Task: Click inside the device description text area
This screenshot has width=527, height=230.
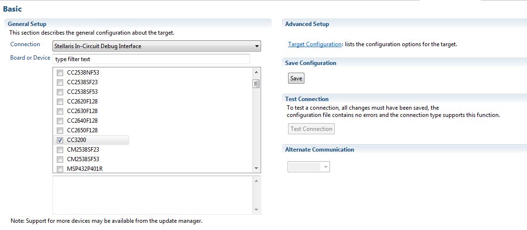Action: click(x=152, y=195)
